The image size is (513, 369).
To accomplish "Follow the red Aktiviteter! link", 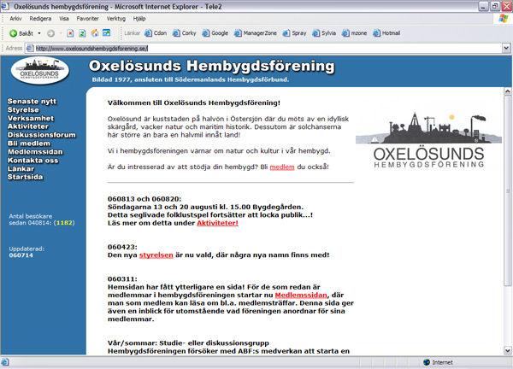I will click(217, 223).
